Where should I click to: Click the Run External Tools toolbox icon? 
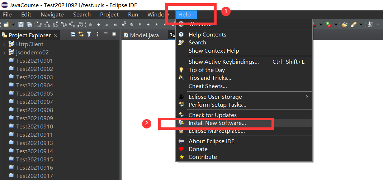pyautogui.click(x=329, y=24)
